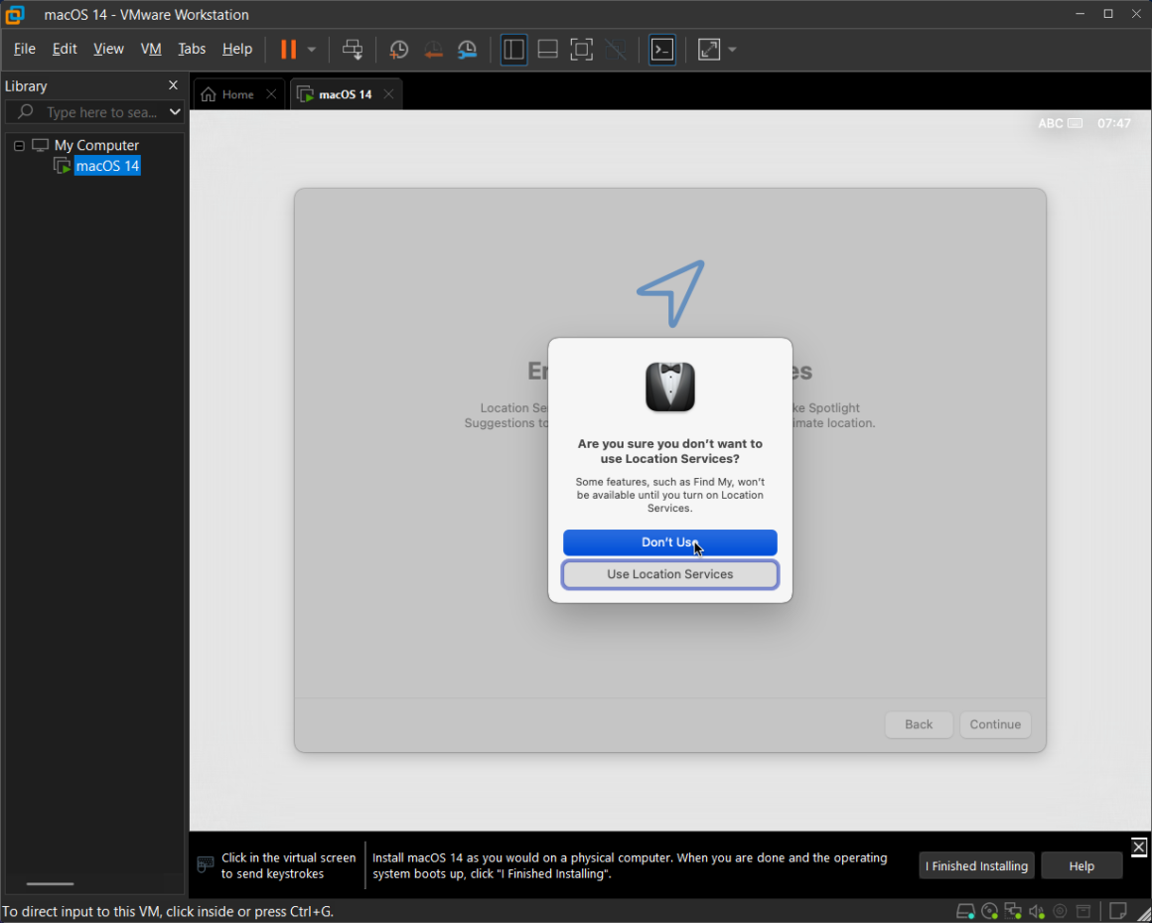Open the power options dropdown arrow beside Pause
This screenshot has height=923, width=1152.
tap(312, 50)
